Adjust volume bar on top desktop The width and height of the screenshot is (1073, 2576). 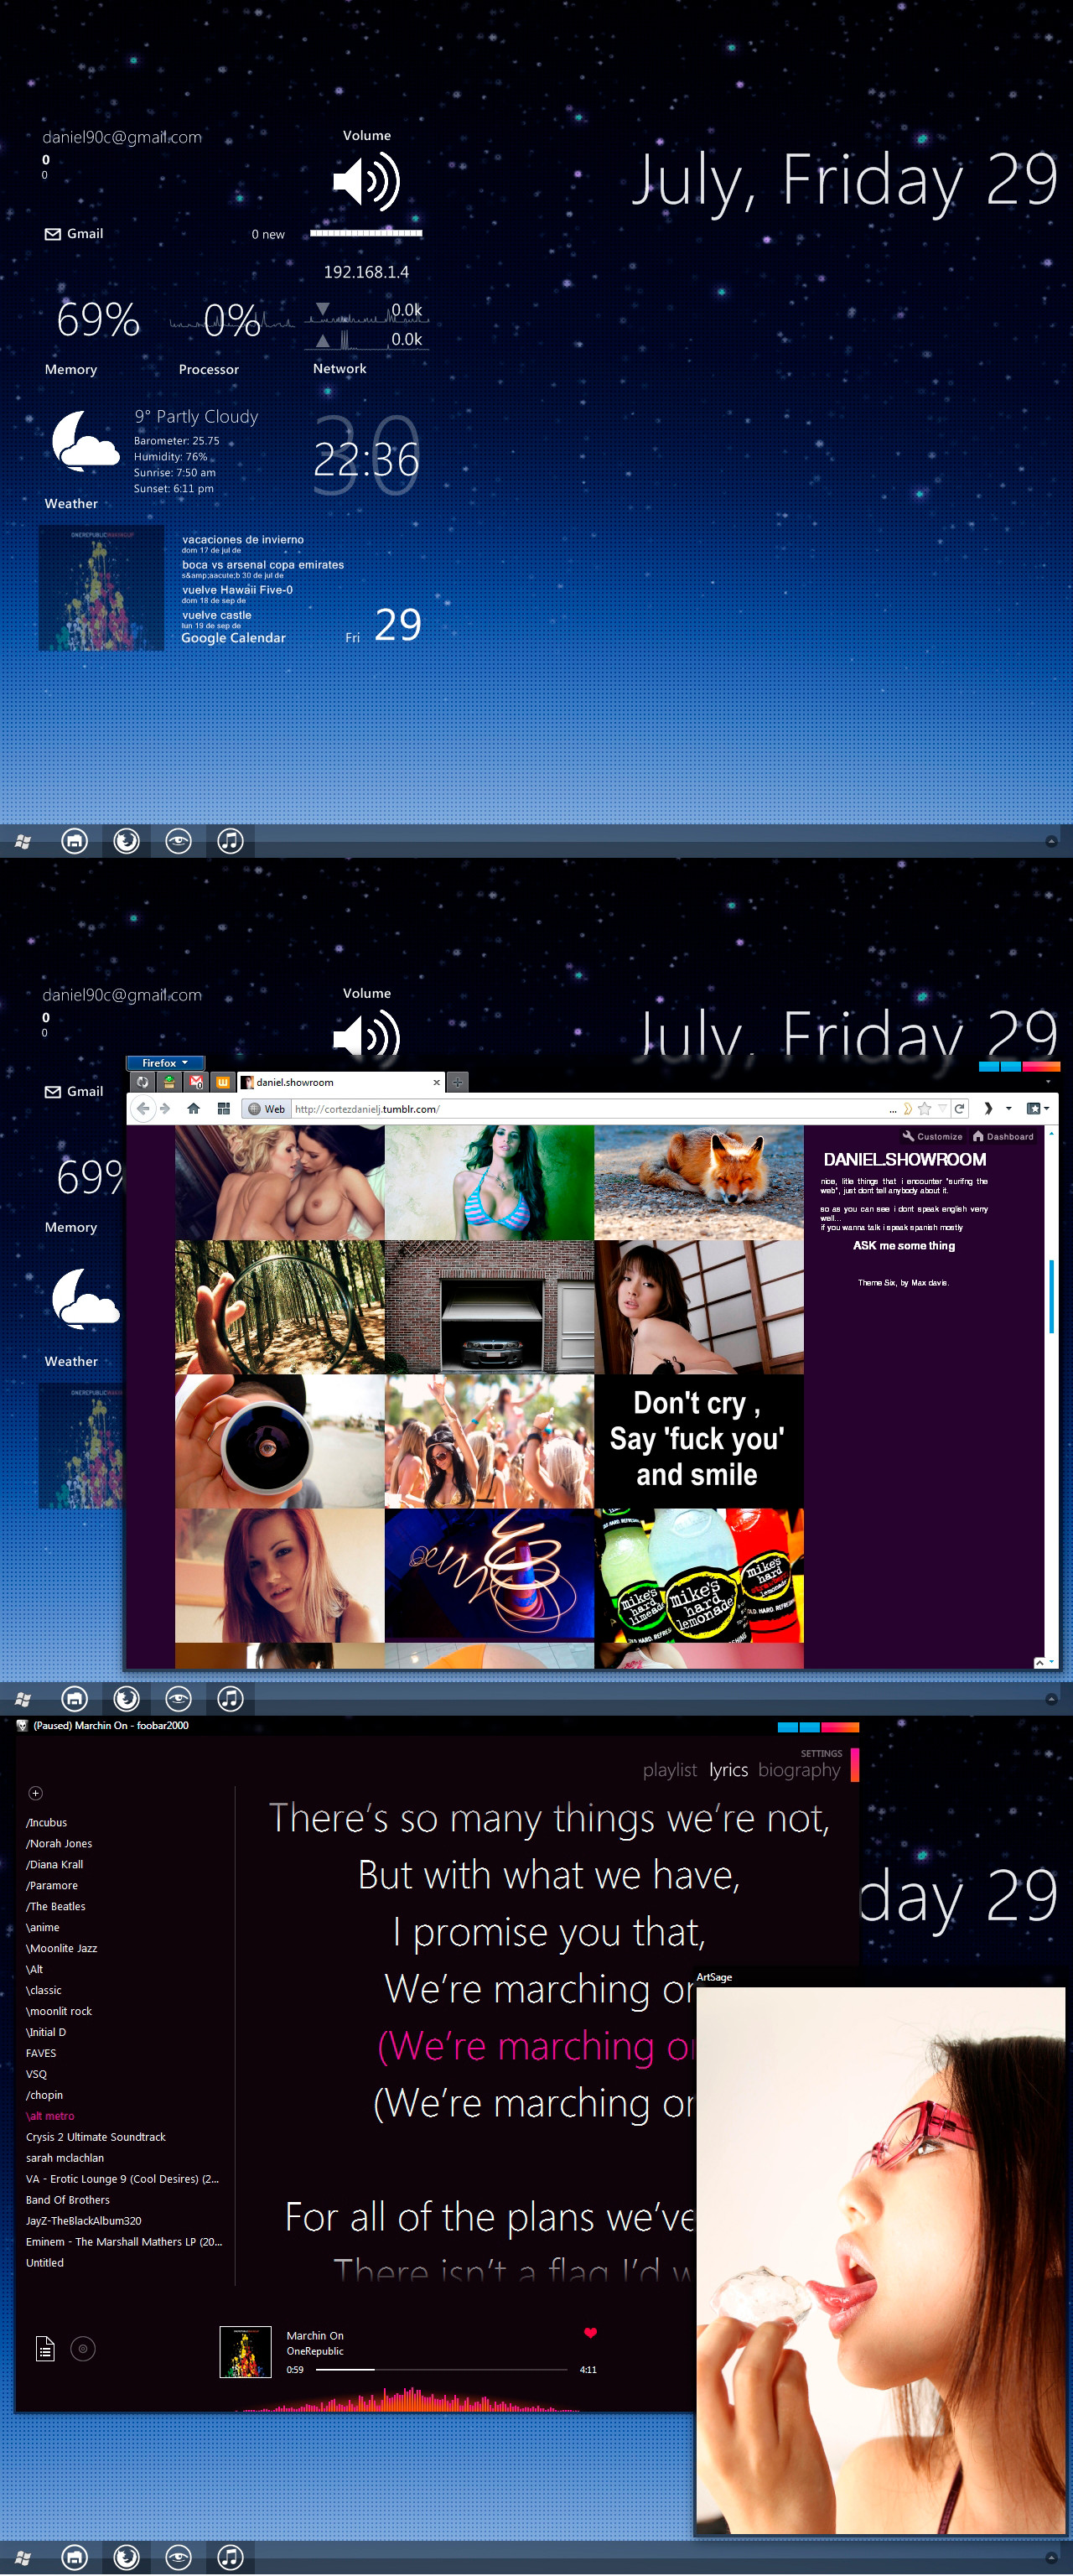pyautogui.click(x=366, y=233)
